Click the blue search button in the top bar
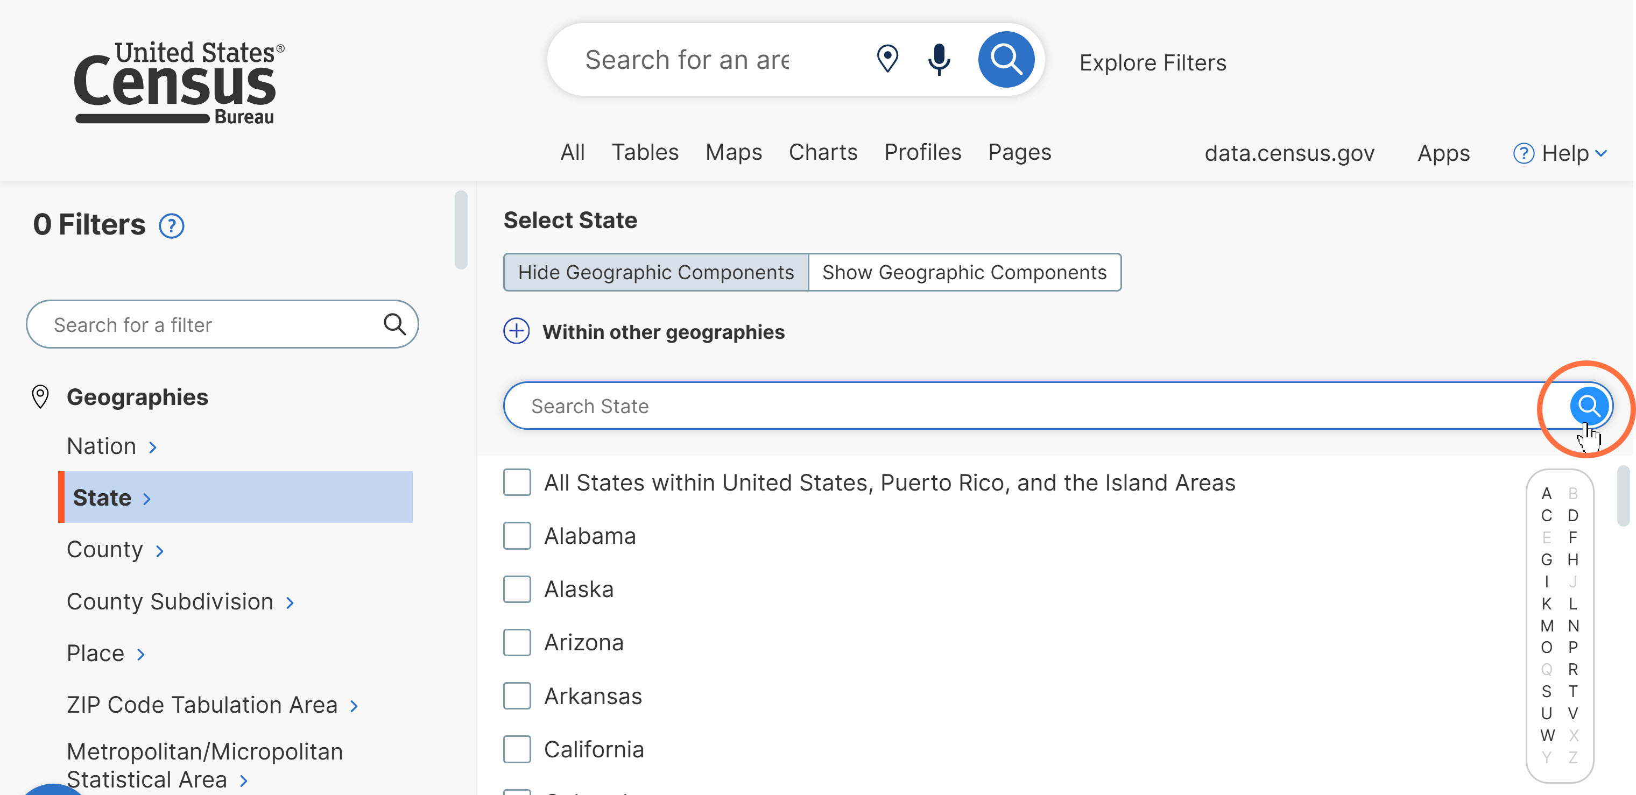1636x795 pixels. 1006,59
